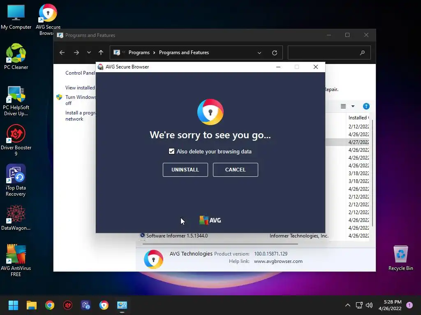Open PC HelpSoft Driver Updater shortcut
This screenshot has width=421, height=315.
(x=16, y=101)
